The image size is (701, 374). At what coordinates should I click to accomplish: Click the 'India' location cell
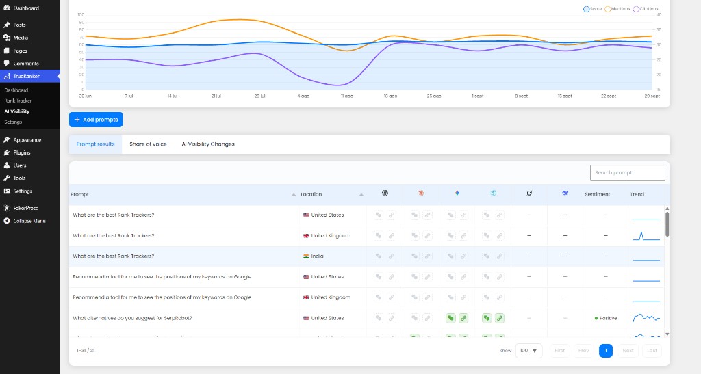point(333,256)
